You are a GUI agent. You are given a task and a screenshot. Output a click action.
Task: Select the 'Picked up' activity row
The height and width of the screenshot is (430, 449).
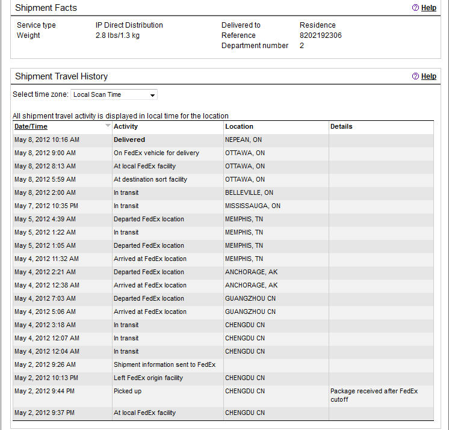126,391
